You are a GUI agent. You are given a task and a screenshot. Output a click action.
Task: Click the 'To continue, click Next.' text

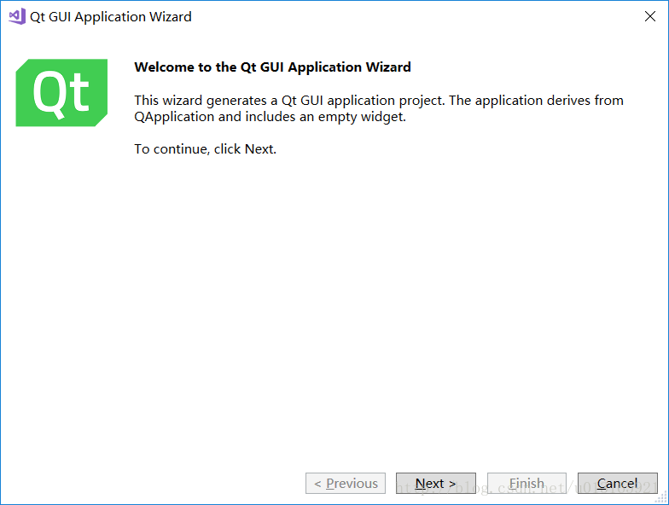[x=206, y=149]
